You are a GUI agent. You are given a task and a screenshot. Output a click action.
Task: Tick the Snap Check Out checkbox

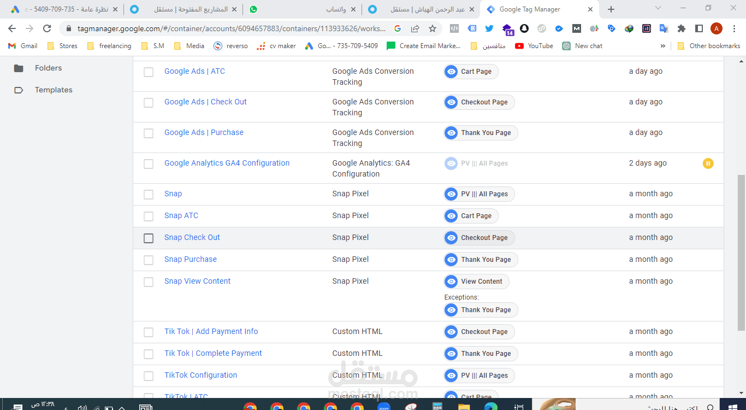coord(149,238)
